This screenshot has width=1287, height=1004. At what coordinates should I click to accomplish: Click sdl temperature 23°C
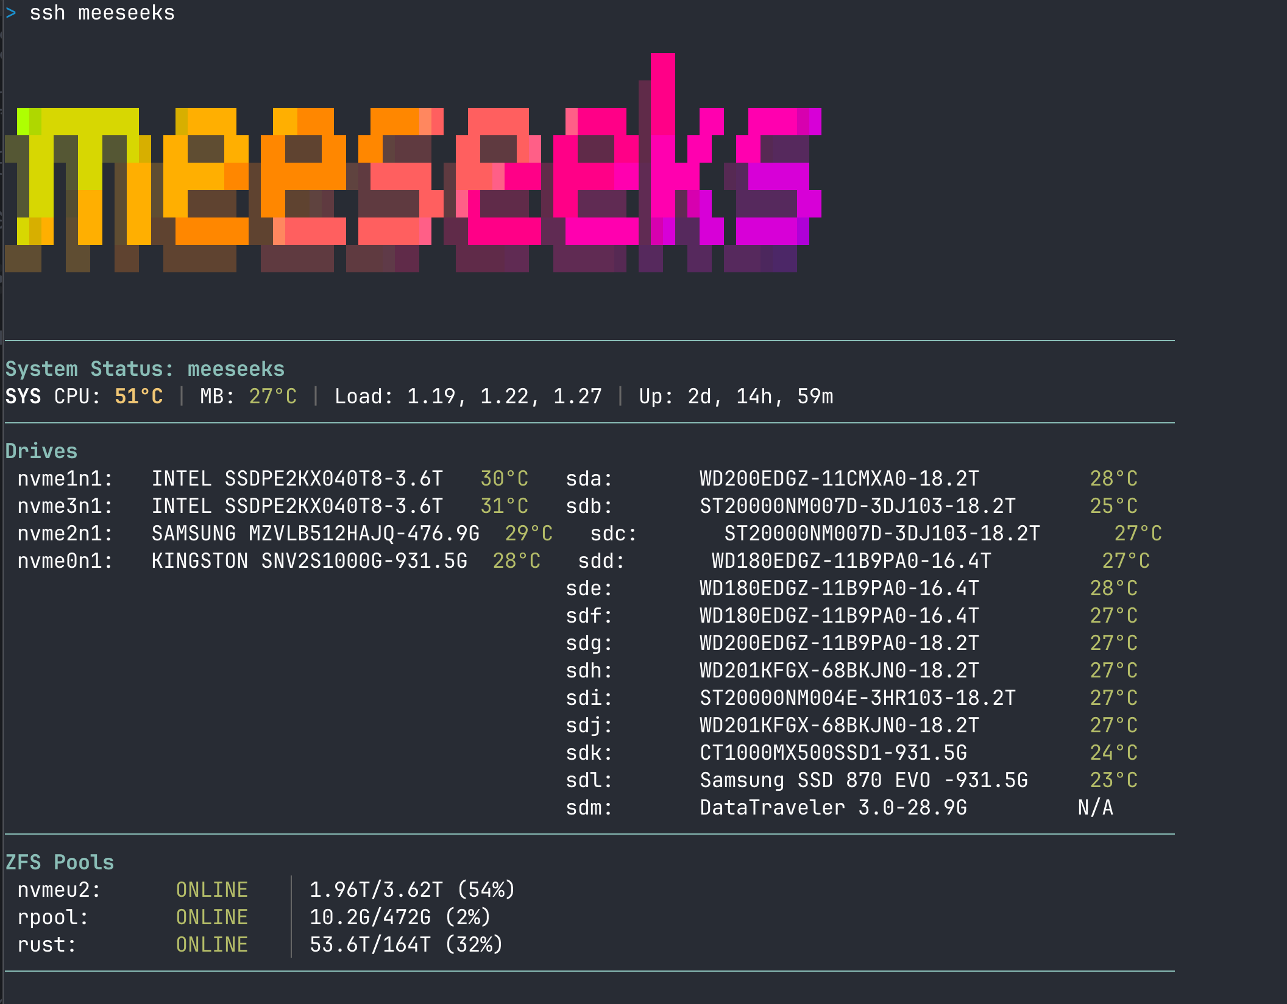click(x=1114, y=780)
